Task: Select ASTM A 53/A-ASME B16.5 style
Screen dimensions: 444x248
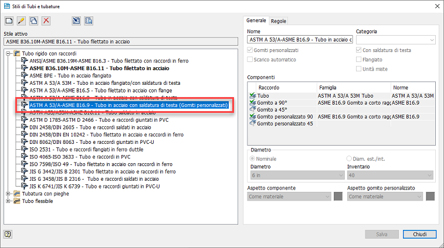Action: (x=100, y=91)
